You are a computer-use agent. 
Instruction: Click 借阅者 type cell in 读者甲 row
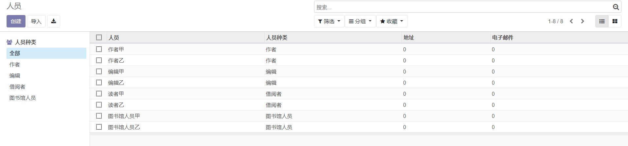click(x=274, y=94)
